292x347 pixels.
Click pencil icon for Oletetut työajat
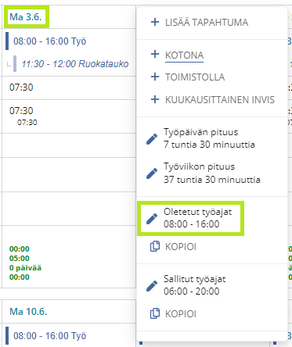152,219
